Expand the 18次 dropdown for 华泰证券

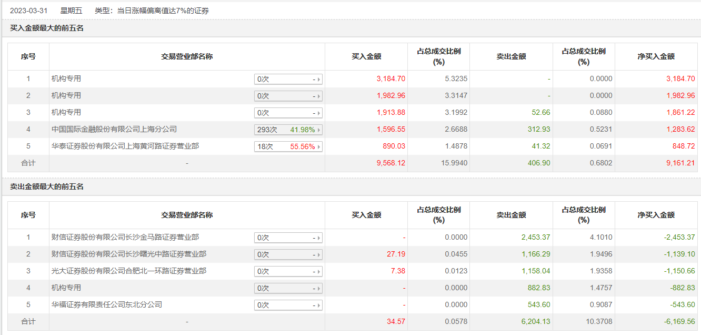288,146
